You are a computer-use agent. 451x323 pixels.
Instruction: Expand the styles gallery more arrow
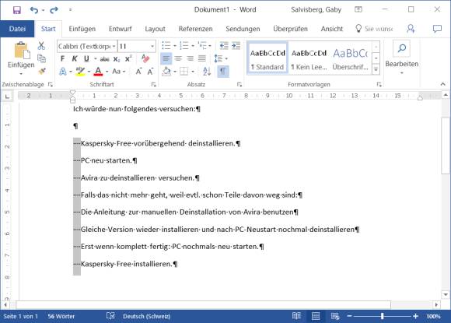(376, 69)
